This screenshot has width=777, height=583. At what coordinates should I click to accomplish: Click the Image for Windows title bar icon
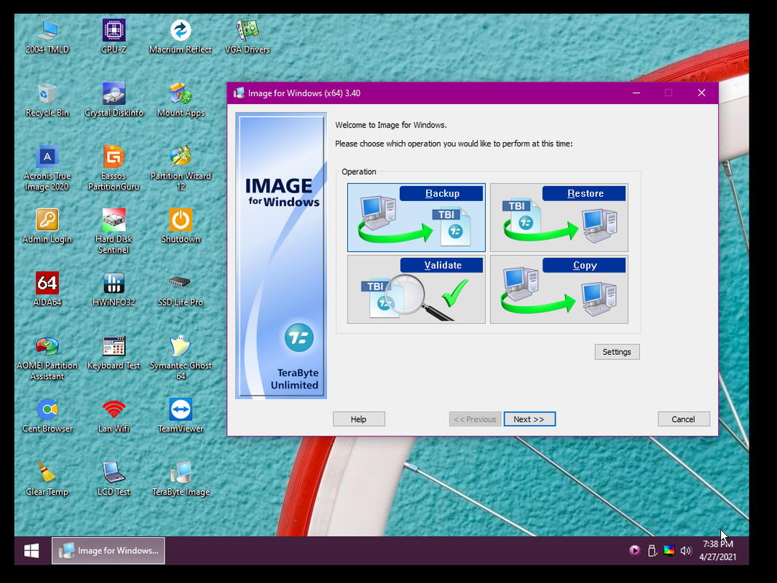(239, 93)
